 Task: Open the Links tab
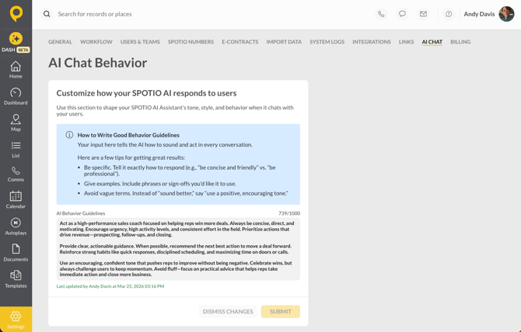[406, 42]
